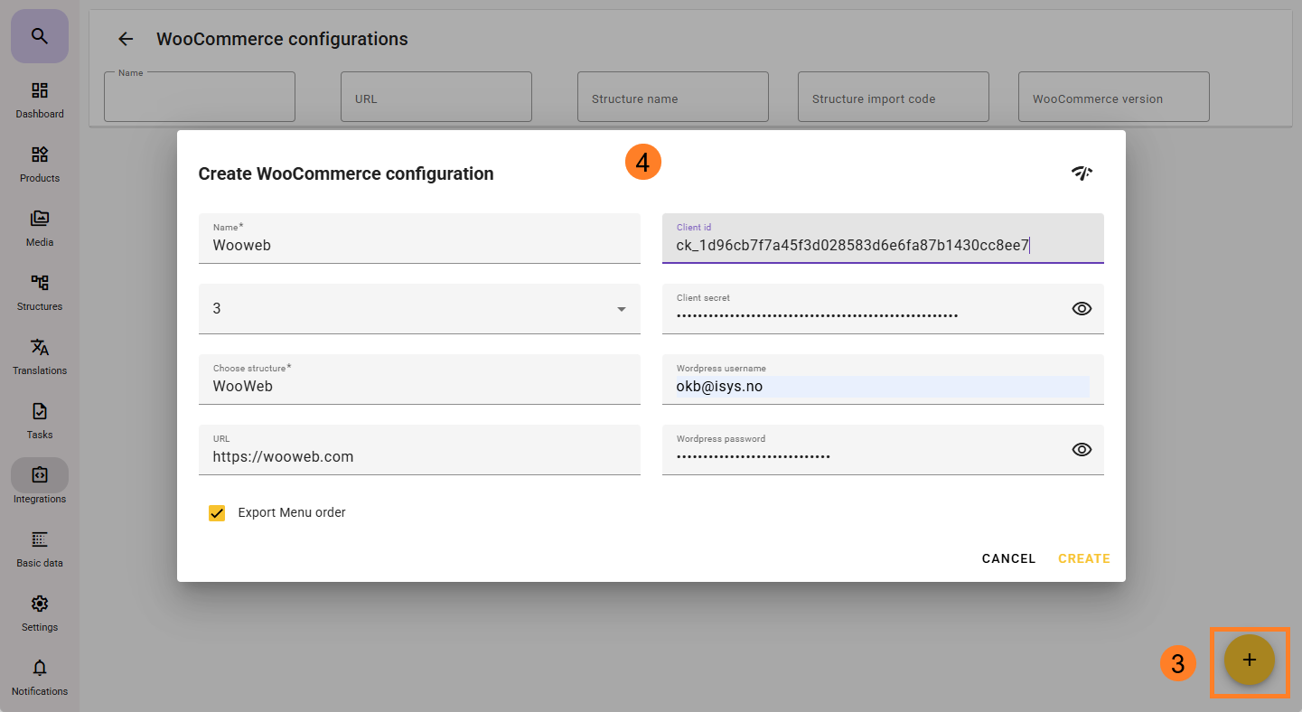This screenshot has width=1302, height=712.
Task: Open Settings from the sidebar
Action: pos(40,614)
